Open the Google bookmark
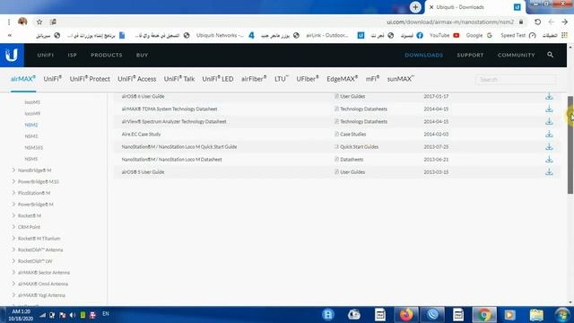Image resolution: width=574 pixels, height=323 pixels. pos(479,36)
